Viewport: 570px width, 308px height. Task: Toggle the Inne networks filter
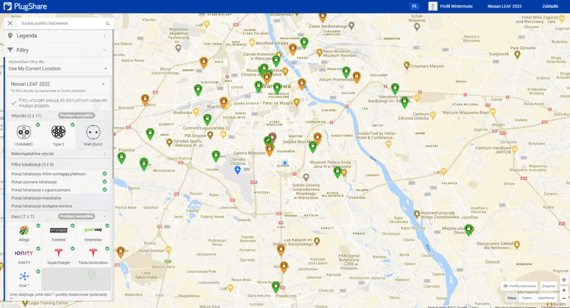(x=24, y=279)
